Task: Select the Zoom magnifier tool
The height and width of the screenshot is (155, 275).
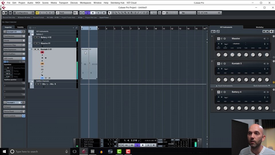Action: pos(125,13)
